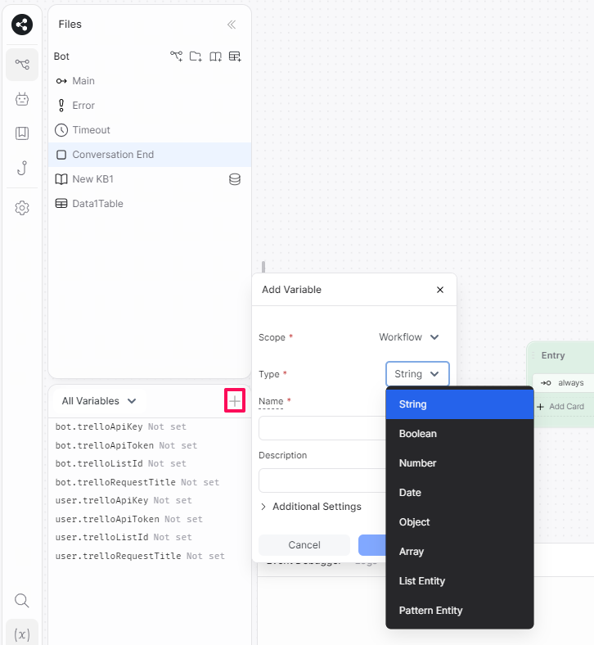
Task: Close the Add Variable dialog
Action: (440, 290)
